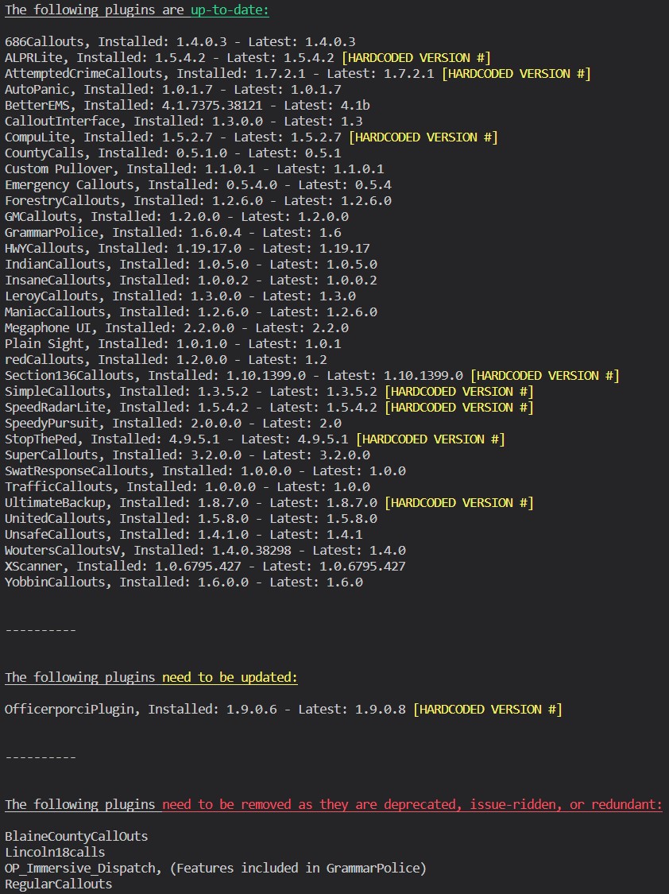
Task: Click the Section136Callouts plugin name
Action: [x=72, y=375]
